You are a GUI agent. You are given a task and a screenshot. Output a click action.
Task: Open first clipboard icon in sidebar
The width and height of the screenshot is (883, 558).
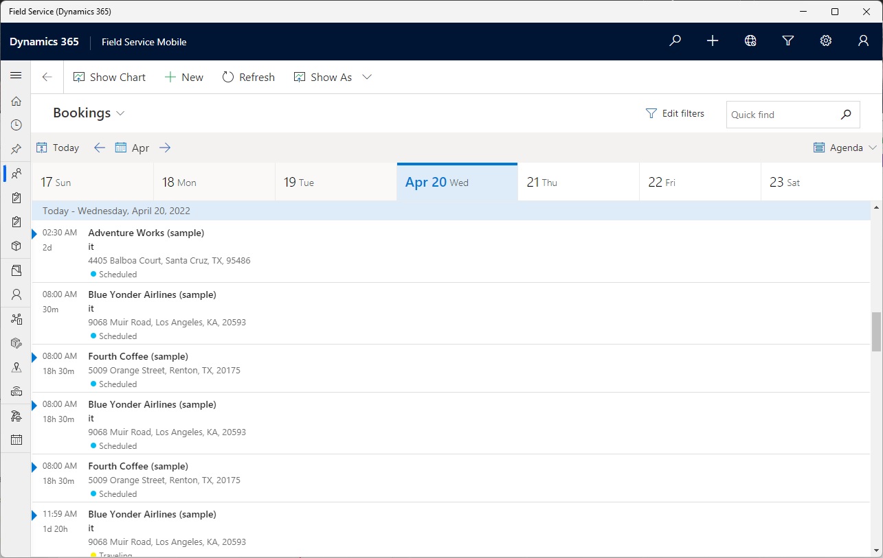coord(16,198)
